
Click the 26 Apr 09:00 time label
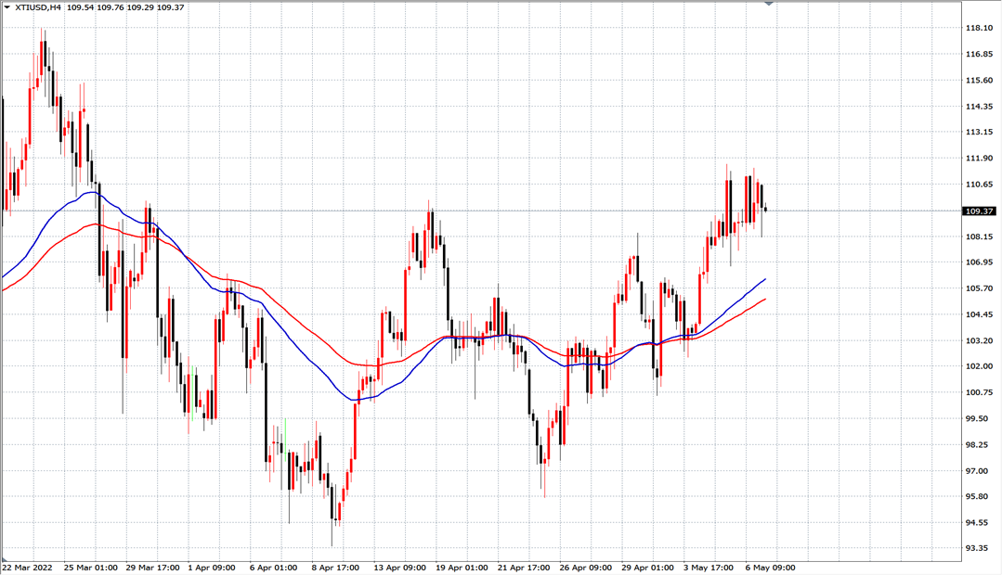click(x=585, y=568)
